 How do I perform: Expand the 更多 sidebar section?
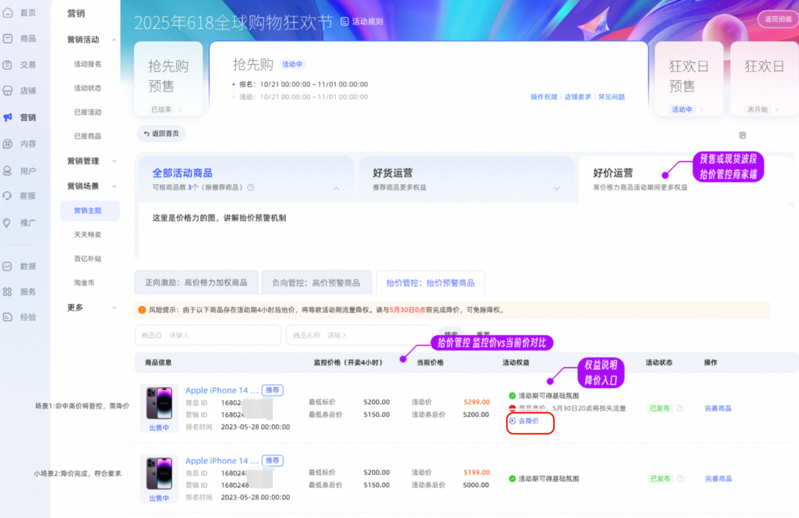pos(114,308)
